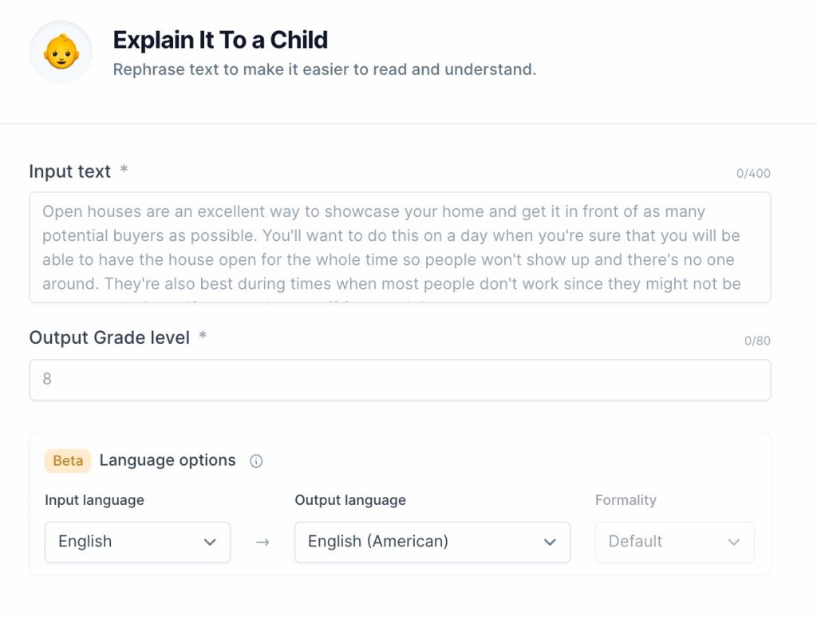Screen dimensions: 817x619
Task: Click the Output Grade level field showing 8
Action: coord(400,380)
